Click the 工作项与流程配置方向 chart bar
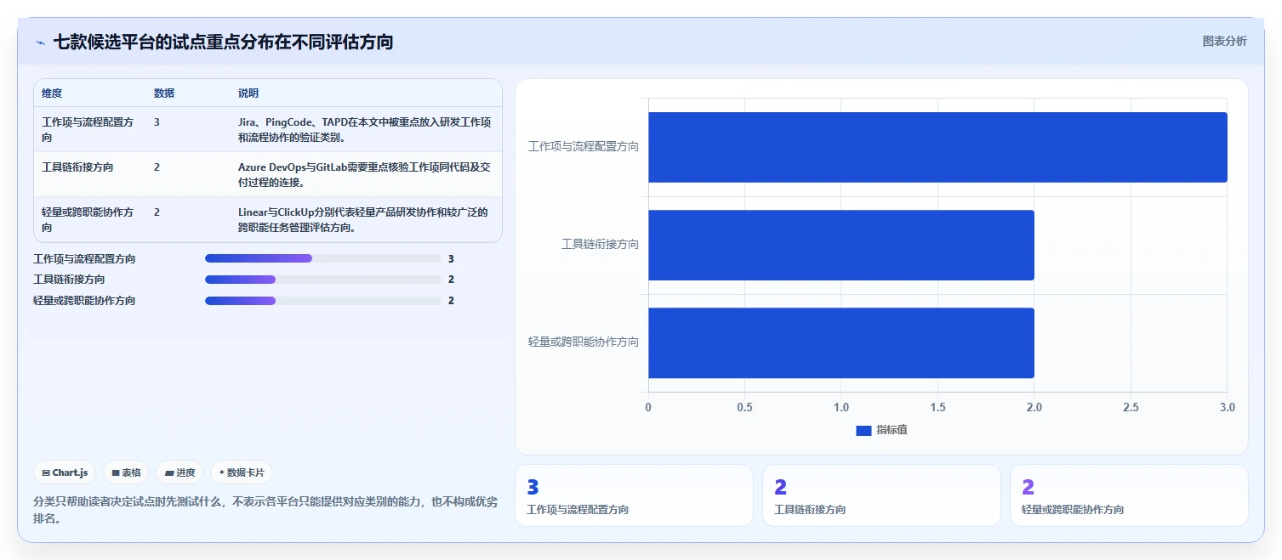Image resolution: width=1282 pixels, height=560 pixels. pos(937,147)
